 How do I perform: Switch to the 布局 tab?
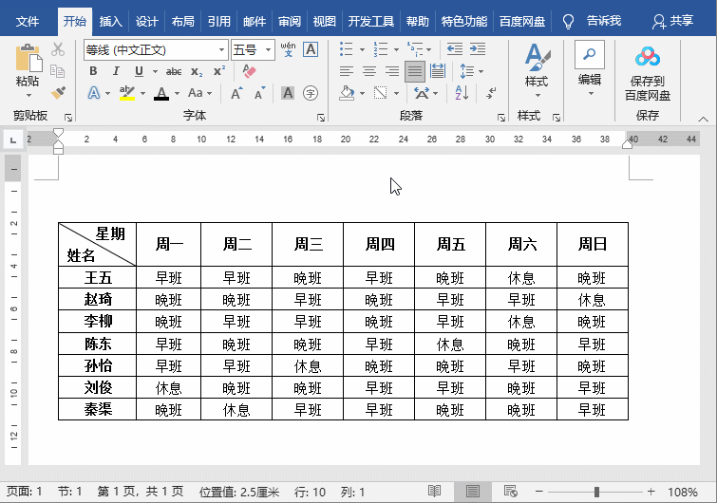pyautogui.click(x=182, y=22)
